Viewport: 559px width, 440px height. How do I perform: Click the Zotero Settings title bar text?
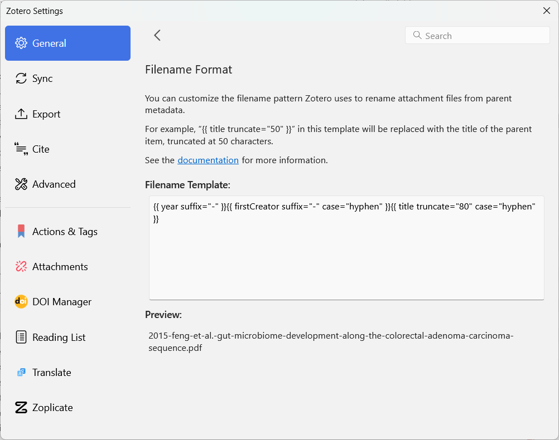coord(35,11)
